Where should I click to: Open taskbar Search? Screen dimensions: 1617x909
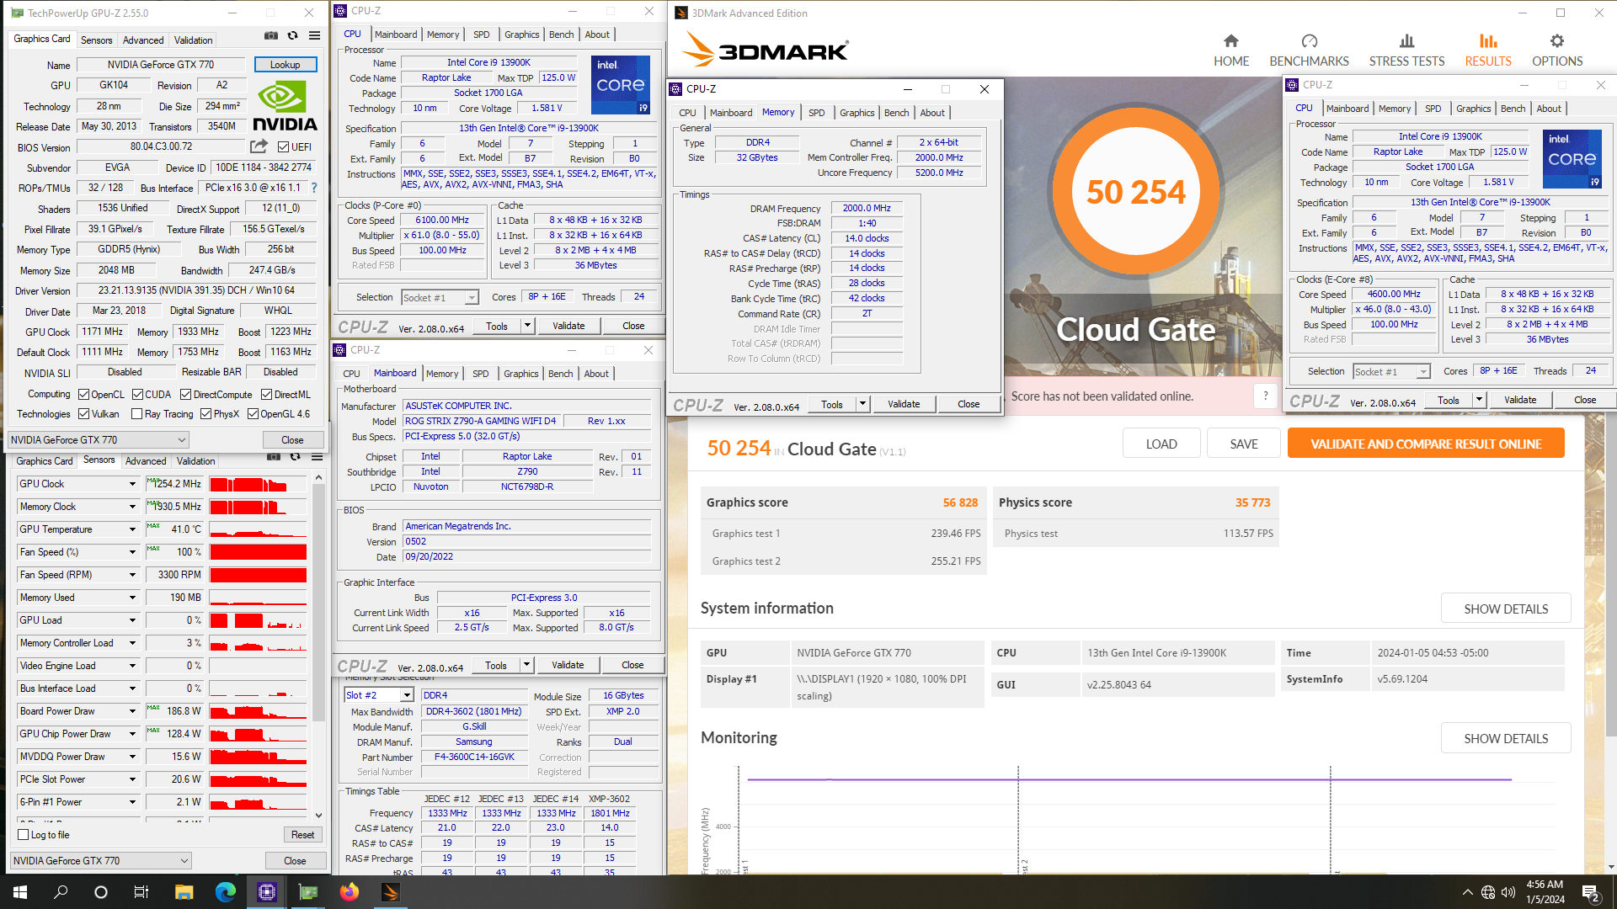click(x=61, y=892)
